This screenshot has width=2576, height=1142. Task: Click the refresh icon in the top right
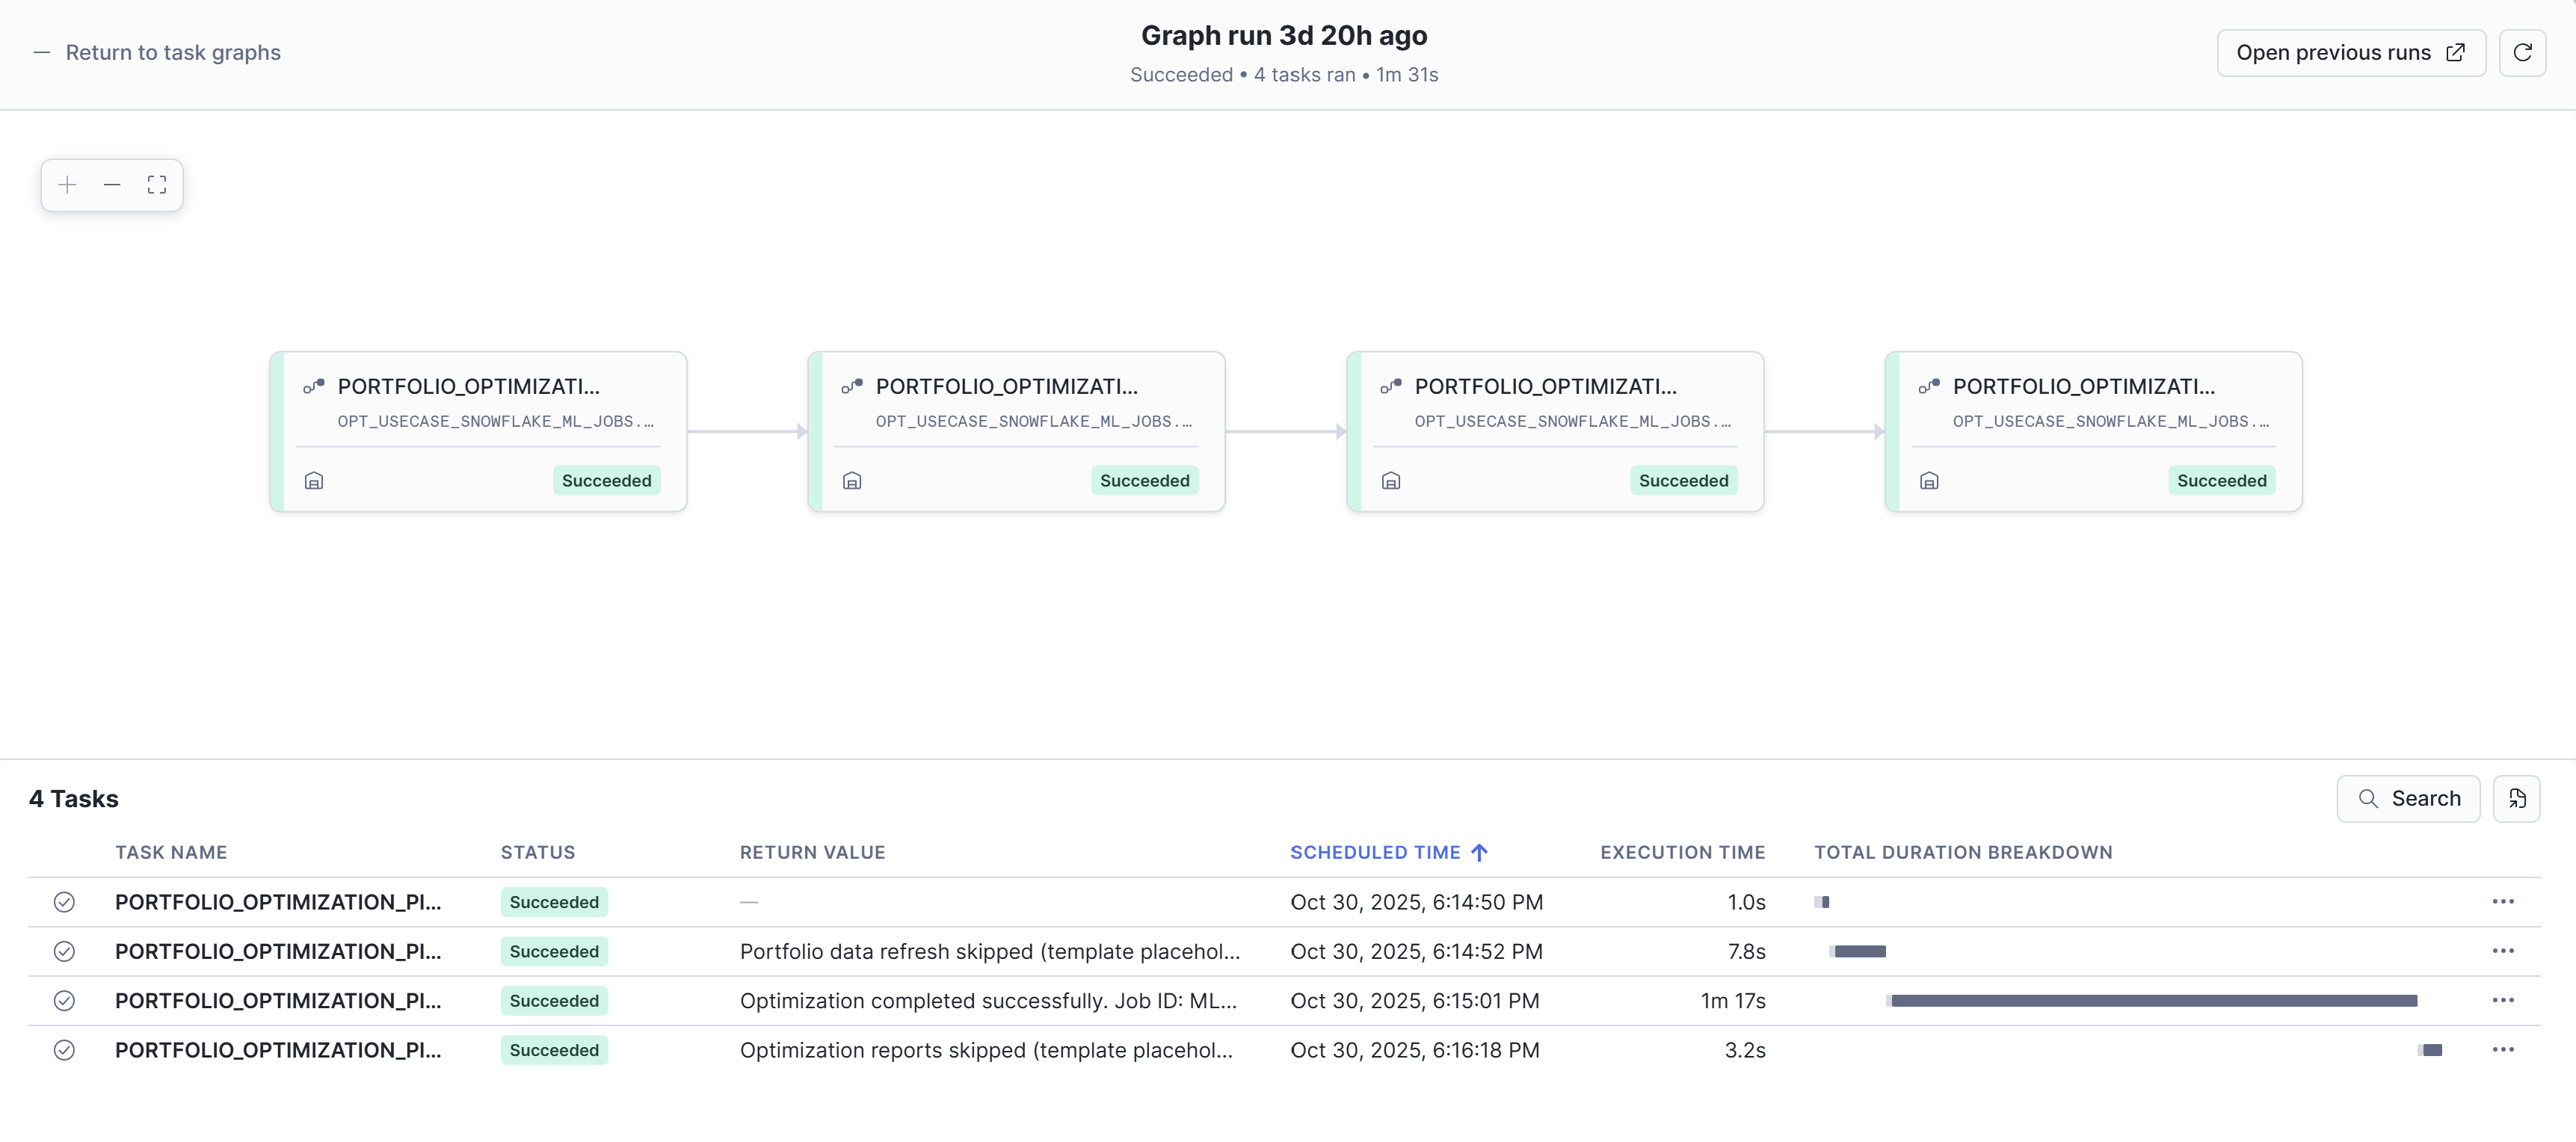[2522, 53]
